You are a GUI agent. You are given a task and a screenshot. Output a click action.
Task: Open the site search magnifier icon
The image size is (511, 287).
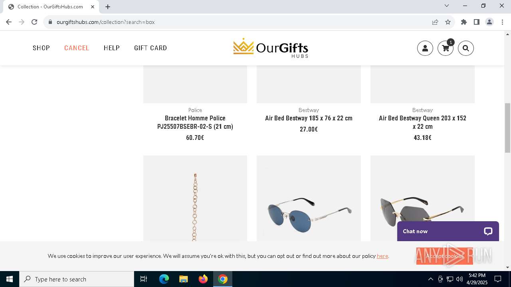(466, 48)
